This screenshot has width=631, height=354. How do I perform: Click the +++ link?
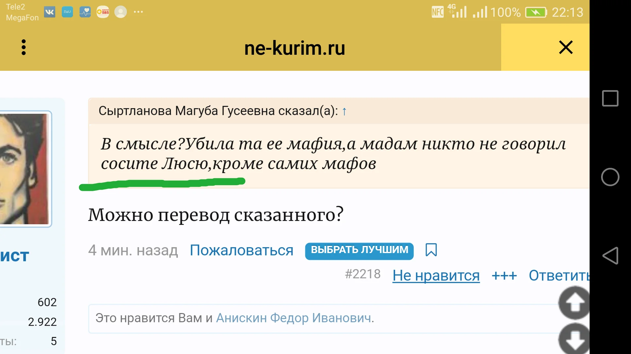pos(504,275)
